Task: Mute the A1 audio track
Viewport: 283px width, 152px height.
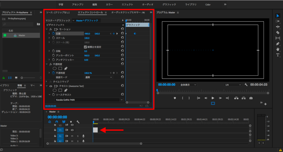Action: pyautogui.click(x=72, y=136)
